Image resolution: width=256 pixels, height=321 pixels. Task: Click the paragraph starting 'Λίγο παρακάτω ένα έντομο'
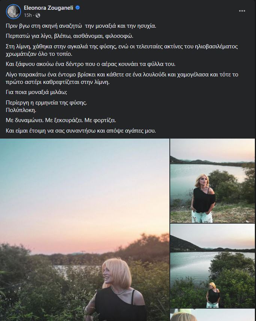click(x=122, y=78)
